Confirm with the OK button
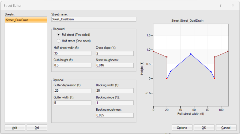This screenshot has width=240, height=134. click(204, 128)
